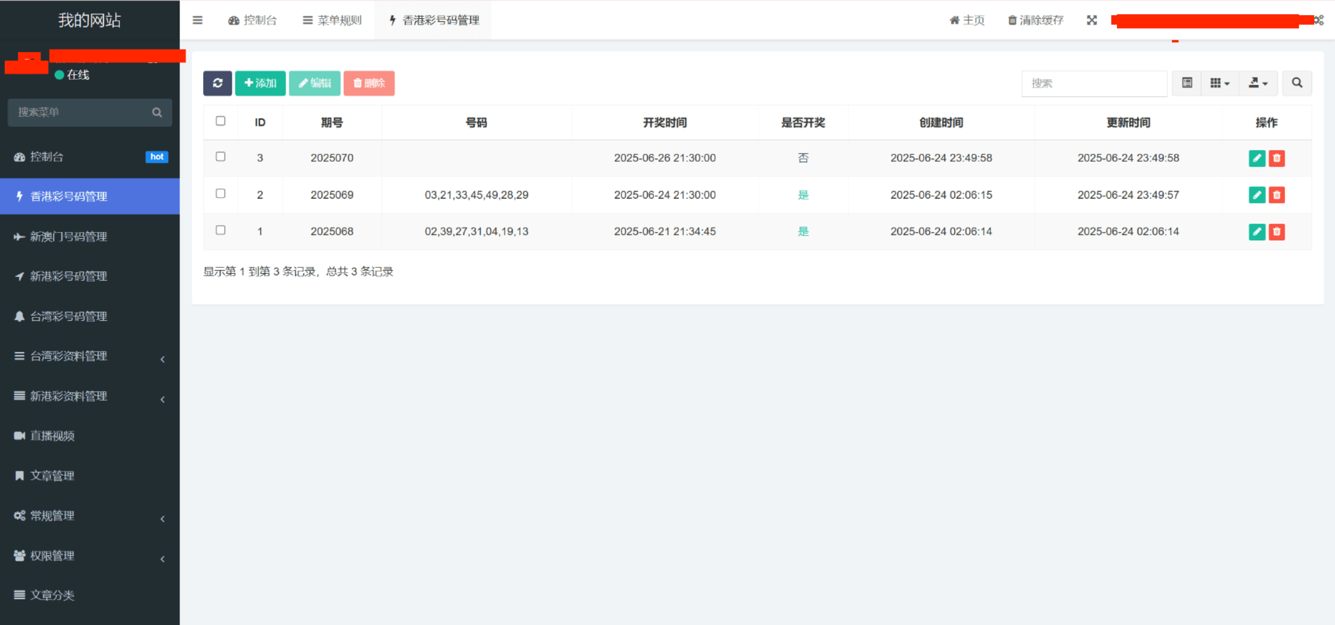Click the green 添加 button
Viewport: 1335px width, 625px height.
coord(260,83)
